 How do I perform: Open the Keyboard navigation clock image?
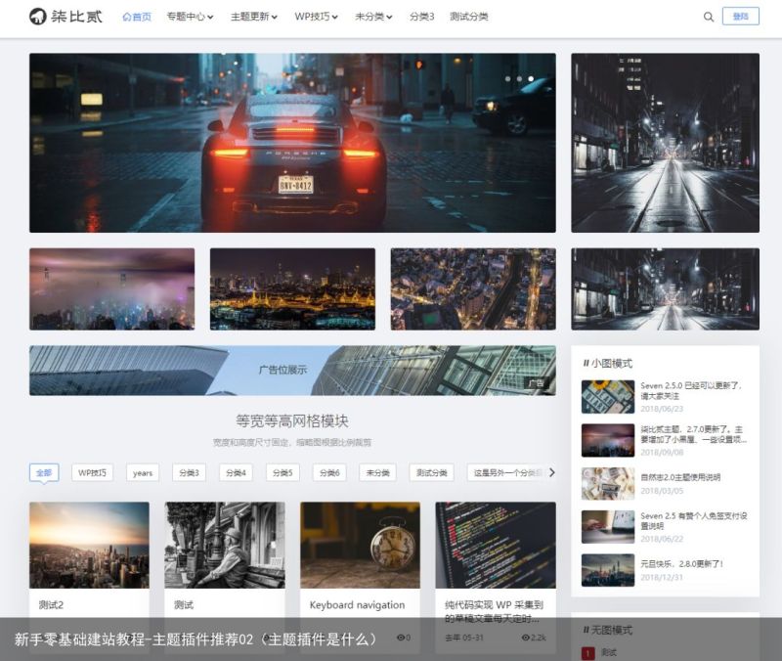click(360, 545)
